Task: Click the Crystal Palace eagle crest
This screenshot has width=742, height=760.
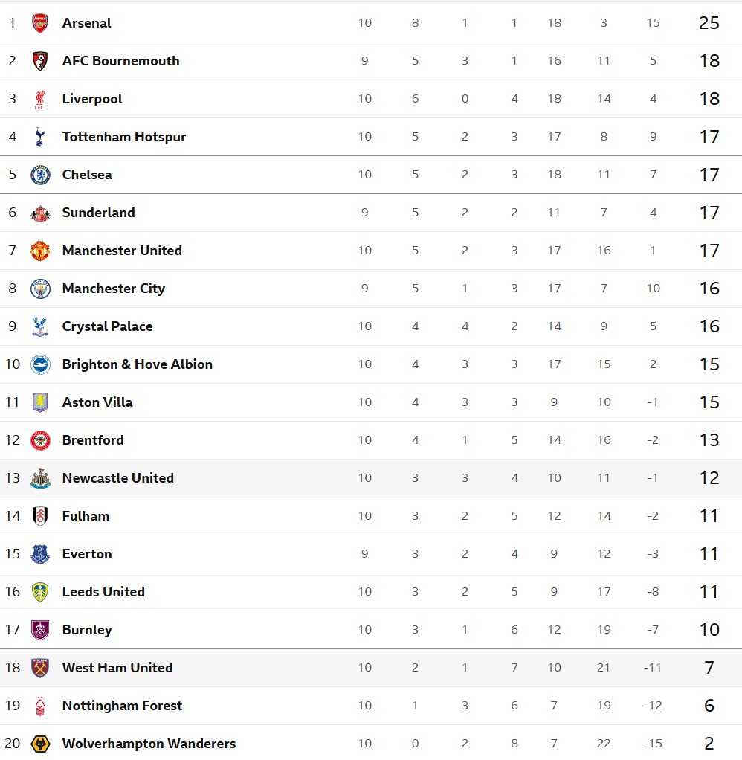Action: pyautogui.click(x=40, y=326)
